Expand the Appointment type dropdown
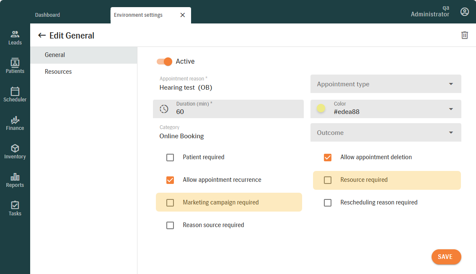Viewport: 476px width, 274px height. 385,84
